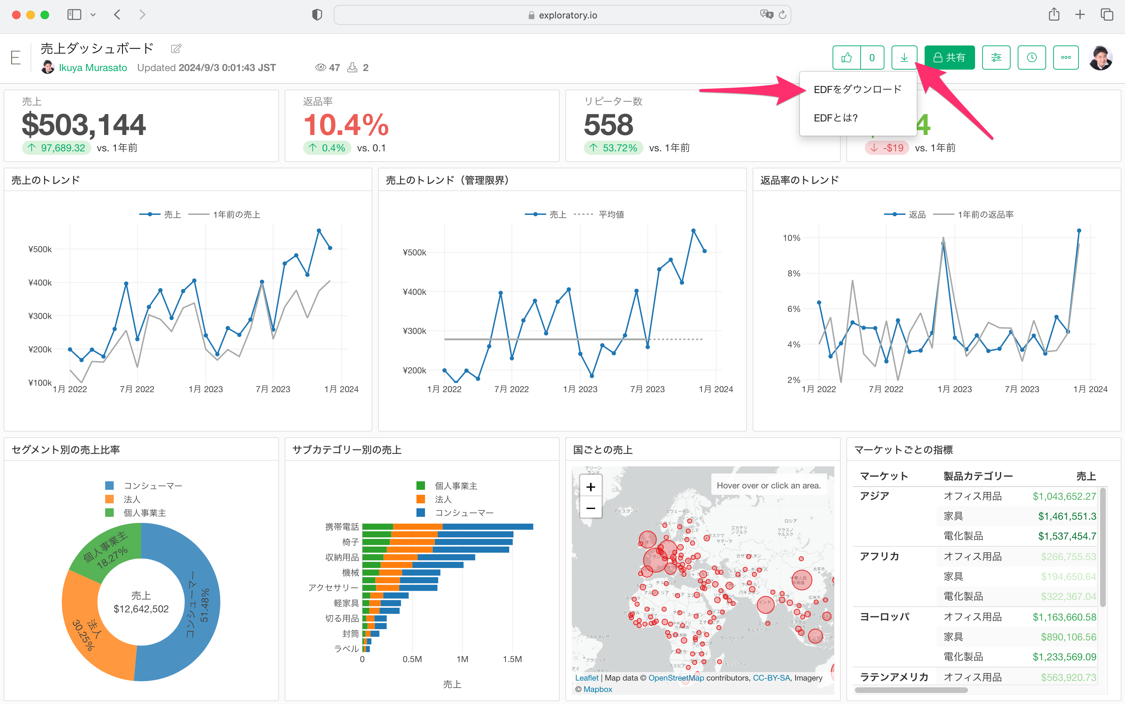1125x704 pixels.
Task: Toggle Safari sidebar button
Action: tap(74, 15)
